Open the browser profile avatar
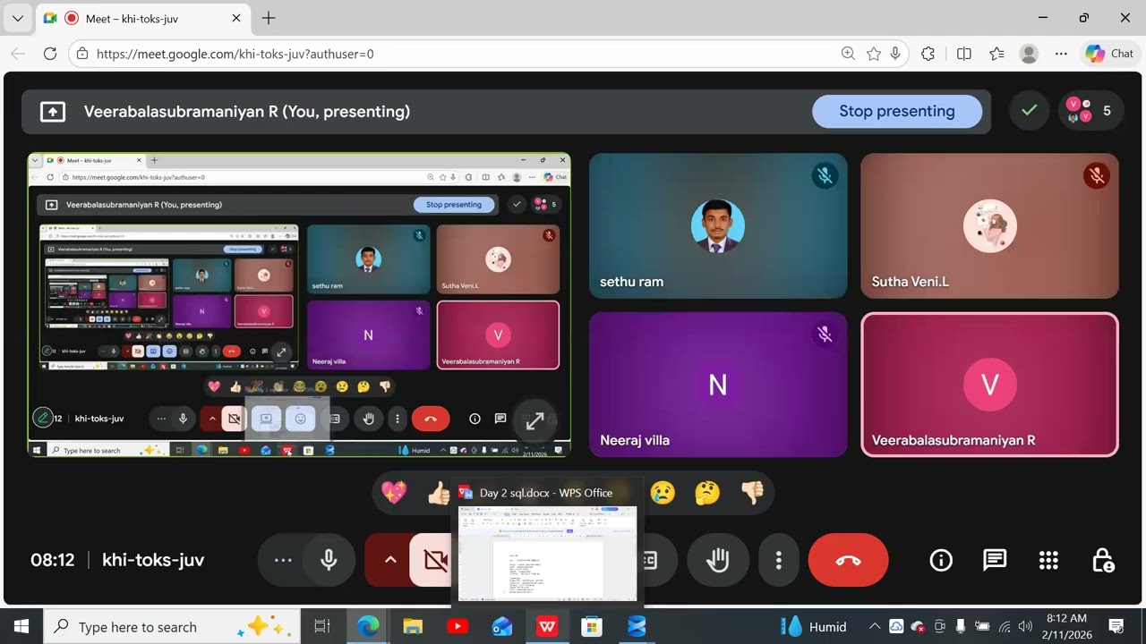The width and height of the screenshot is (1146, 644). tap(1029, 54)
